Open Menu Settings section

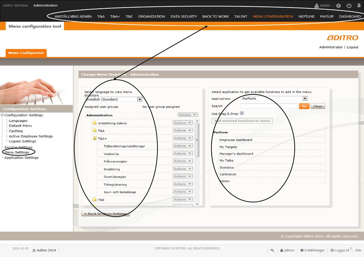[17, 152]
